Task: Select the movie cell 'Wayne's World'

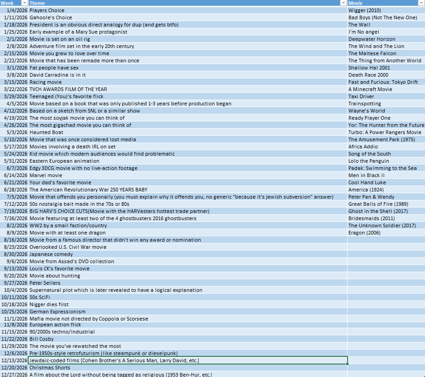Action: 386,111
